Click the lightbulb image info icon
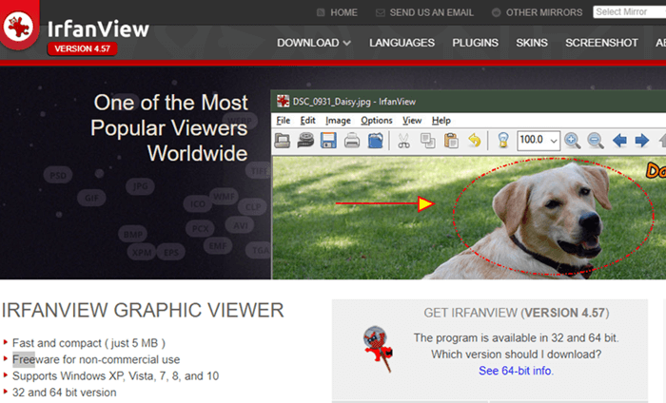 click(503, 141)
